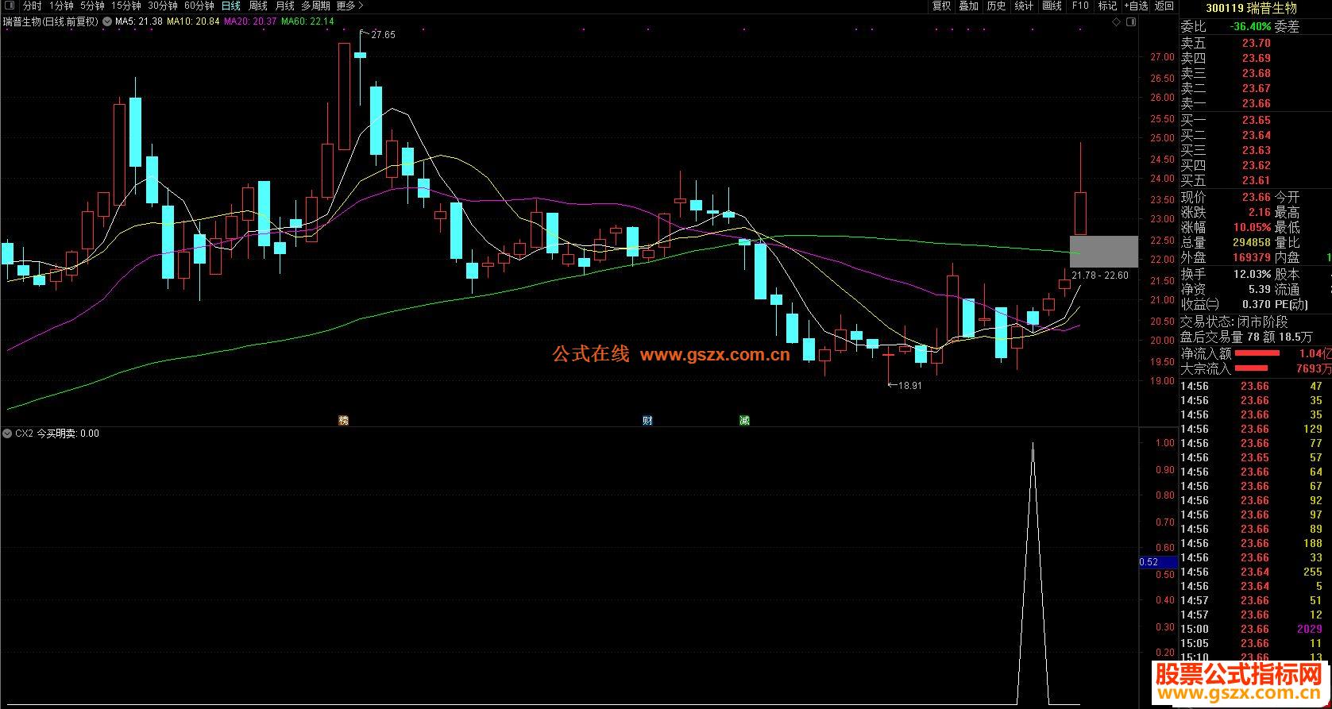Click the 标记 mark button
This screenshot has height=709, width=1332.
1107,6
